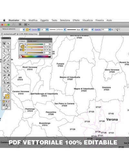Click the Opacità transparency link
The width and height of the screenshot is (129, 167).
[98, 30]
